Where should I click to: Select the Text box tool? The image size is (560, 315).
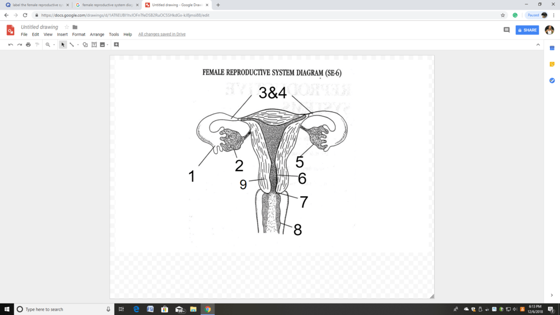[95, 45]
